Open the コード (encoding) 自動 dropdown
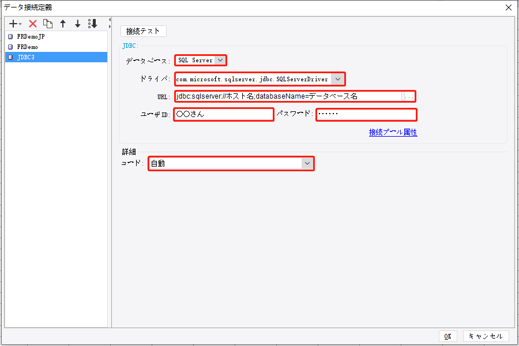 pyautogui.click(x=307, y=163)
